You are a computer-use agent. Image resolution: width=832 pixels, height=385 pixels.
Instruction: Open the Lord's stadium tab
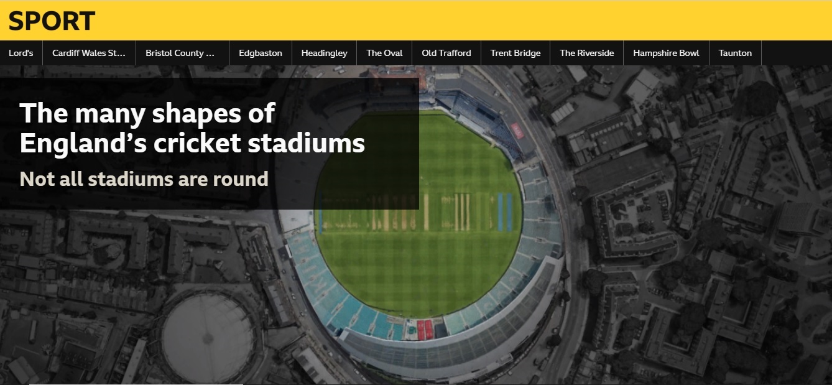(x=21, y=53)
